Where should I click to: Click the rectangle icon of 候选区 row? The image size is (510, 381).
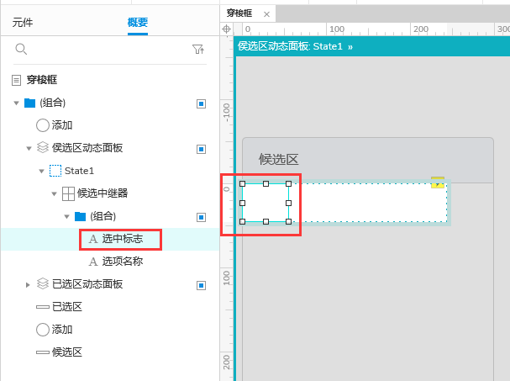43,352
